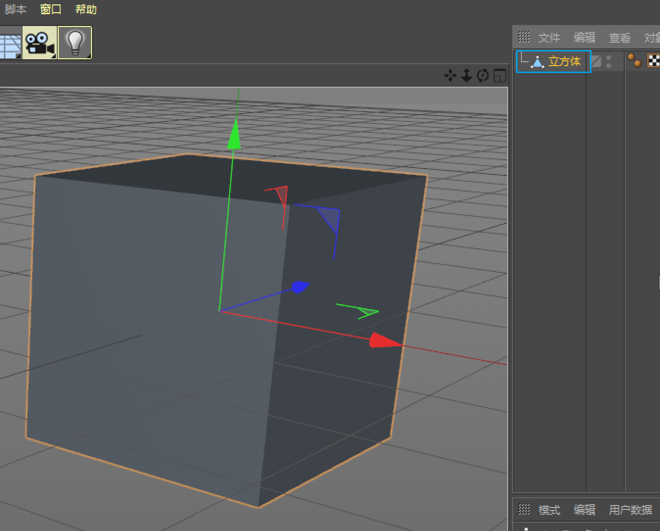This screenshot has height=531, width=660.
Task: Click the viewport rotate camera icon
Action: (x=483, y=75)
